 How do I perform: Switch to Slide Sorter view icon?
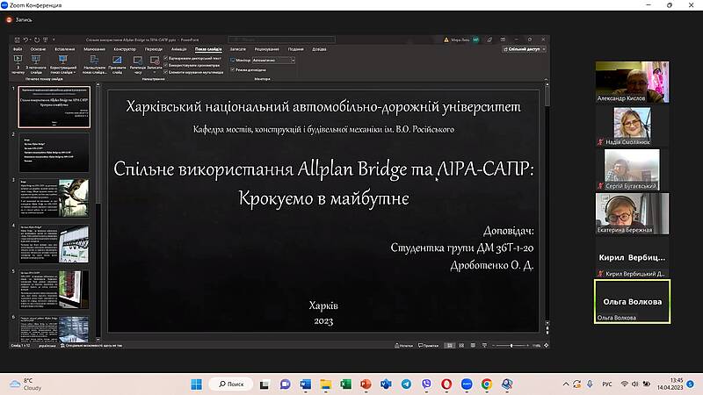[x=461, y=346]
